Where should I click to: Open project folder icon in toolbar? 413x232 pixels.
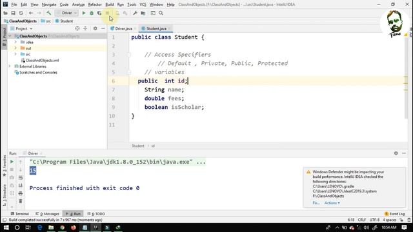(6, 13)
